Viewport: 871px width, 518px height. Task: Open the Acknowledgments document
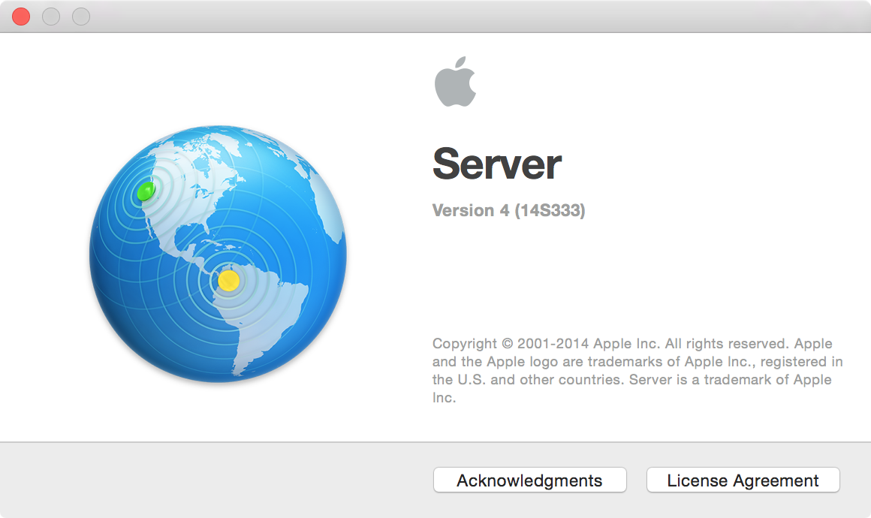[x=529, y=480]
